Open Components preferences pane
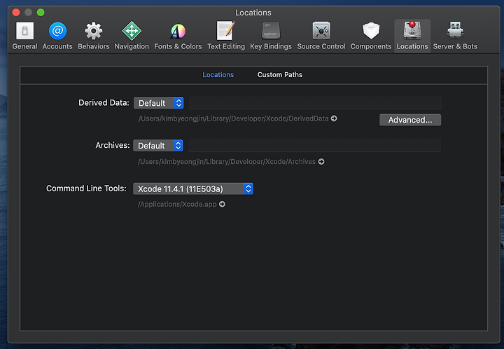The image size is (504, 349). [x=371, y=36]
